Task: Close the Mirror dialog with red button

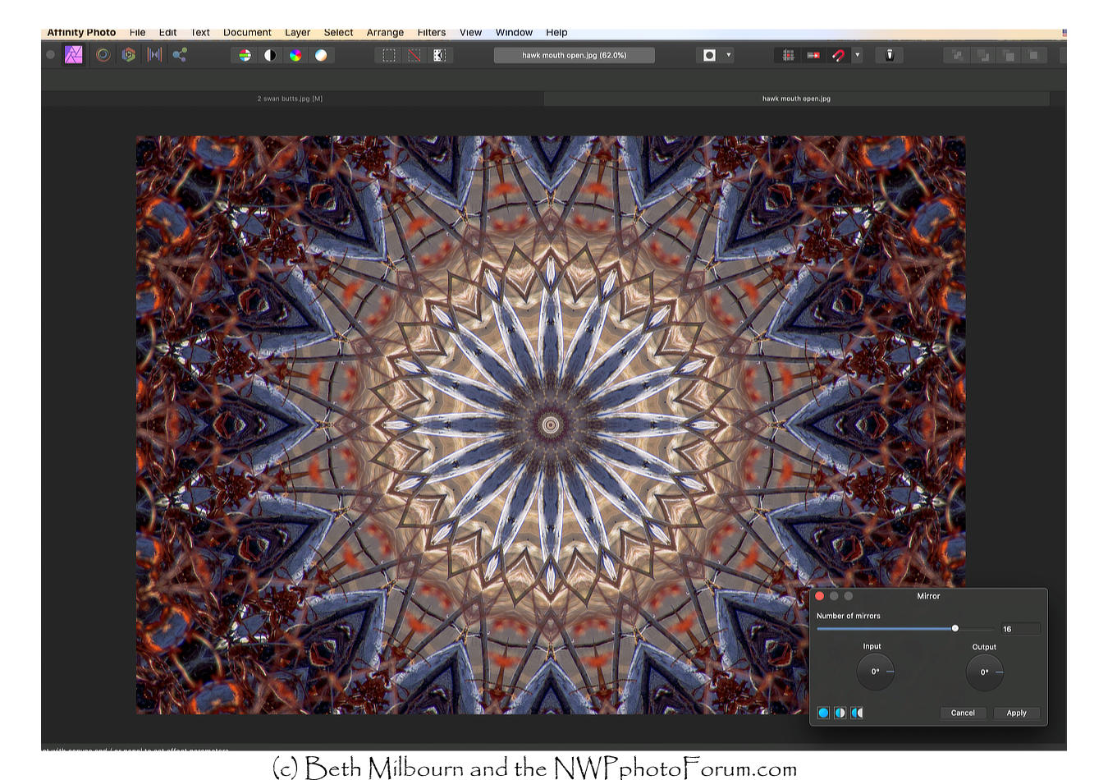Action: (x=819, y=596)
